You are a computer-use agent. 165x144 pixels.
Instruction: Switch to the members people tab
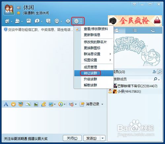pos(116,30)
